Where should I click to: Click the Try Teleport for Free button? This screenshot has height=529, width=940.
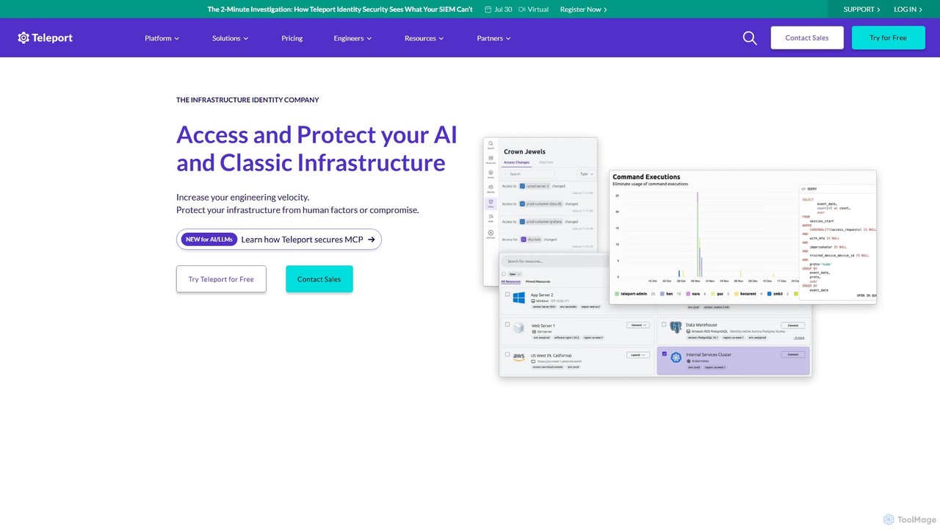221,279
